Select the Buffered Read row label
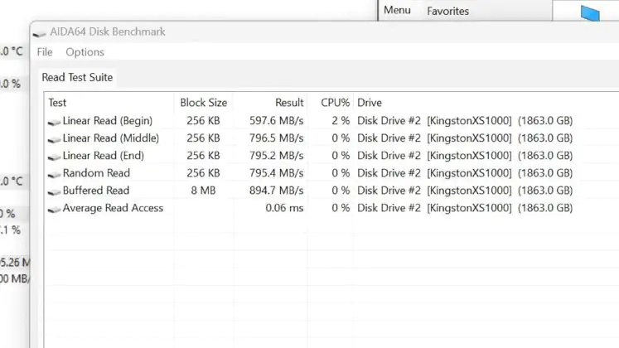Screen dimensions: 619x348 click(96, 191)
